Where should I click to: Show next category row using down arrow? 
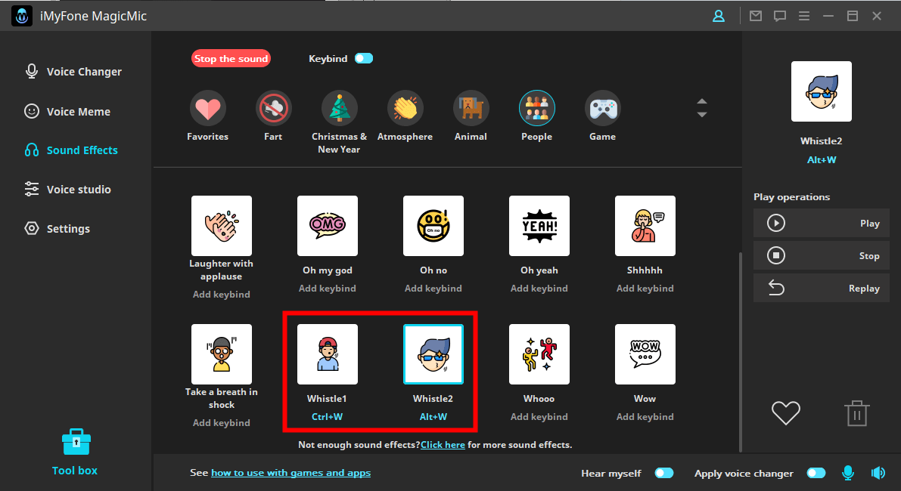click(x=701, y=115)
